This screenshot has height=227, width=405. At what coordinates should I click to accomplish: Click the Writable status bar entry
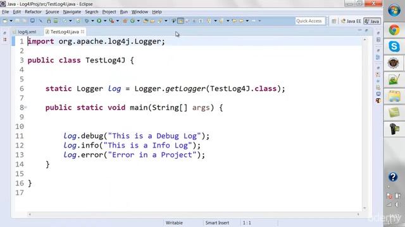(x=174, y=223)
